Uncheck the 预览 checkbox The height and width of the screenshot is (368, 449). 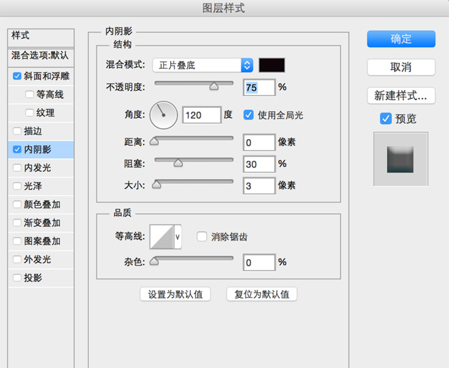[386, 119]
